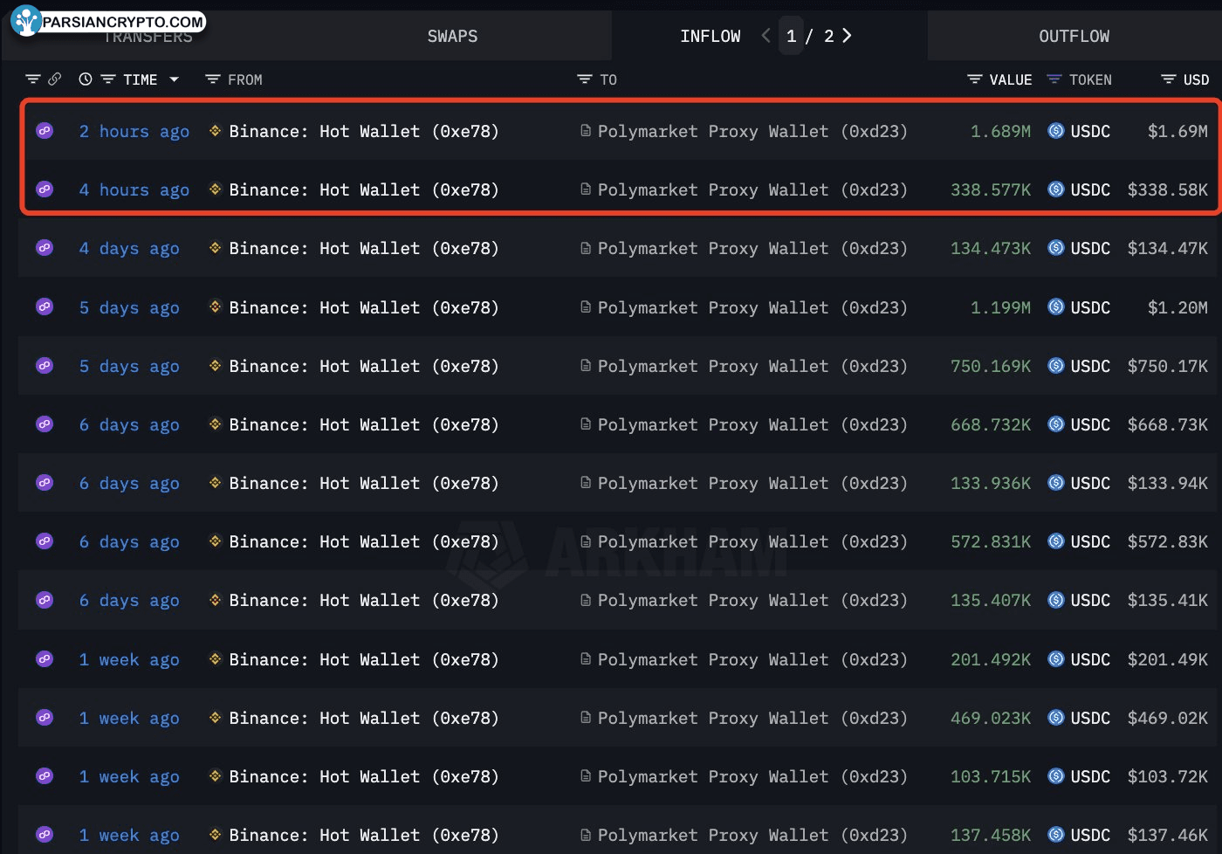Filter by the TOKEN column
Screen dimensions: 1222x854
pos(1054,79)
